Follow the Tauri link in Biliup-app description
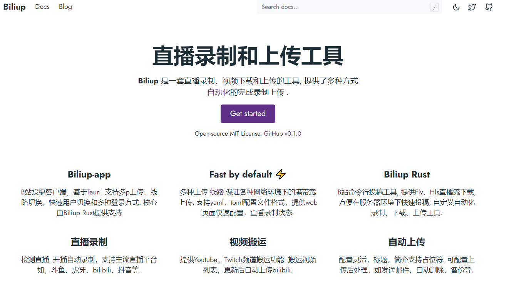Image resolution: width=509 pixels, height=297 pixels. click(x=94, y=192)
